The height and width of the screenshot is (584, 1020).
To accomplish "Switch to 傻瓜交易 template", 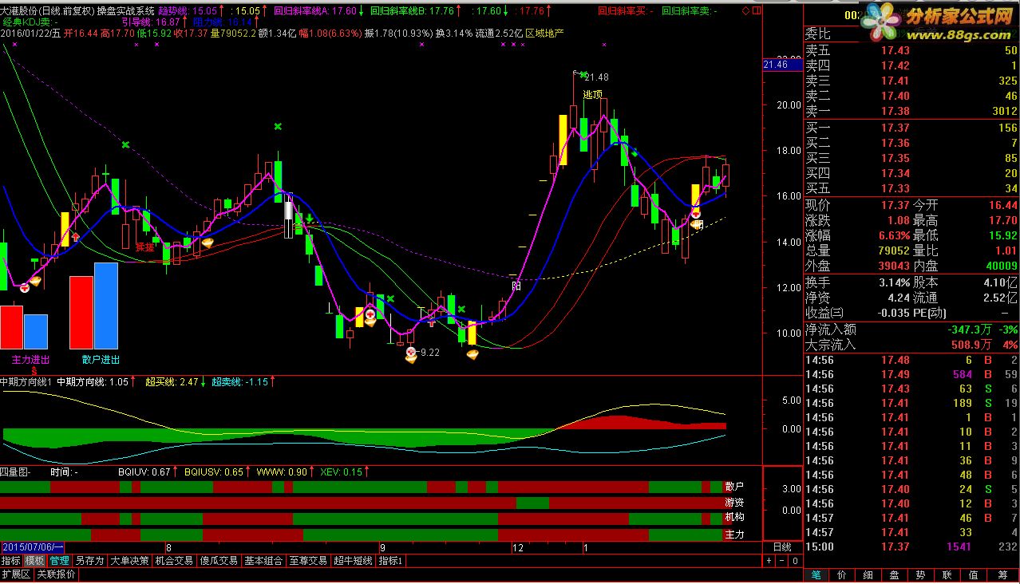I will click(x=219, y=561).
